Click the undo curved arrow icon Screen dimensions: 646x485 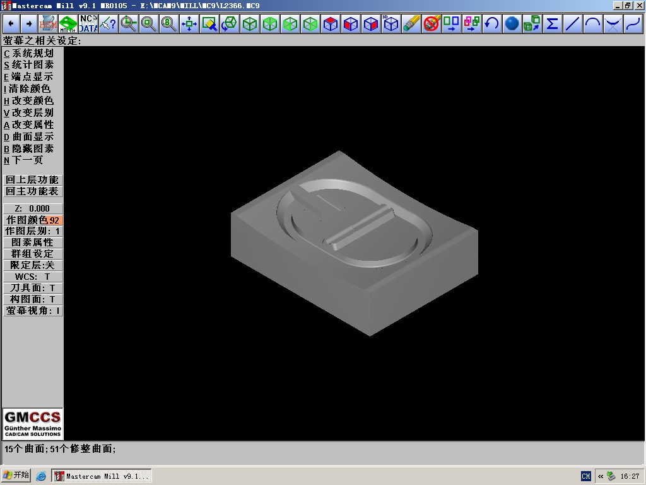pos(492,24)
